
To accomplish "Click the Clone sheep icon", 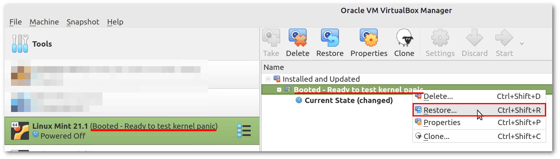I will [x=404, y=38].
